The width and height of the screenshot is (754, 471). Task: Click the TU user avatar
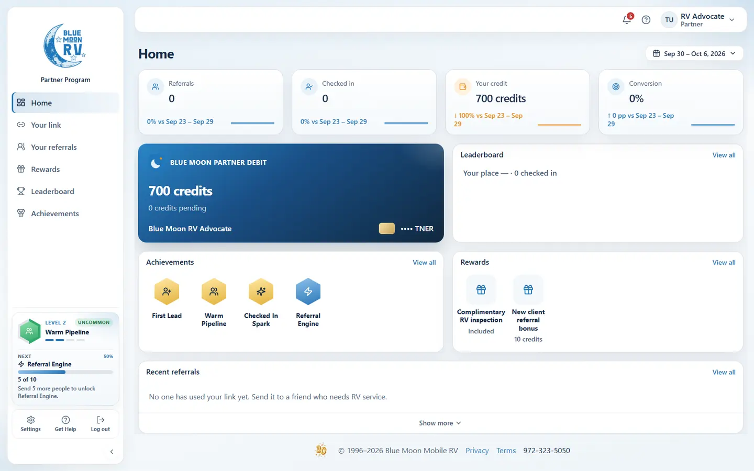[x=669, y=20]
